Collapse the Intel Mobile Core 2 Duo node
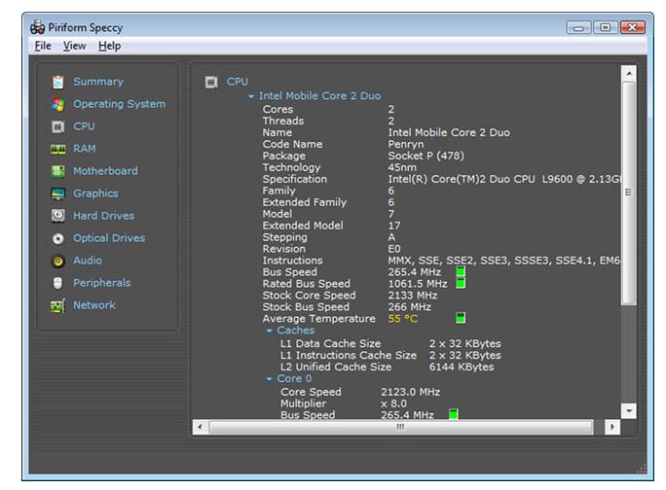Screen dimensions: 666x490 251,97
